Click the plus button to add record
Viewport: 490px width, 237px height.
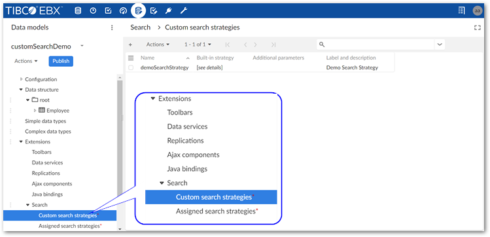(x=130, y=45)
